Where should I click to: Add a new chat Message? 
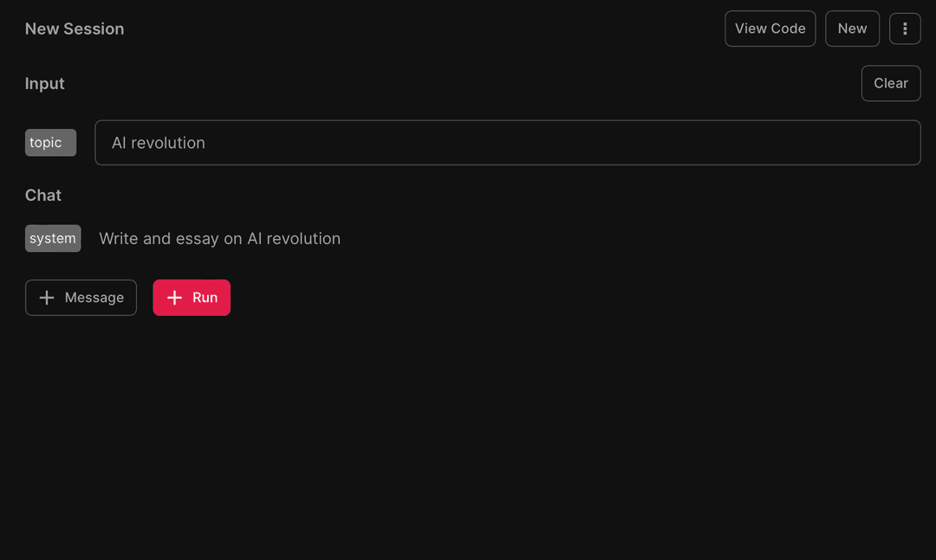(81, 298)
